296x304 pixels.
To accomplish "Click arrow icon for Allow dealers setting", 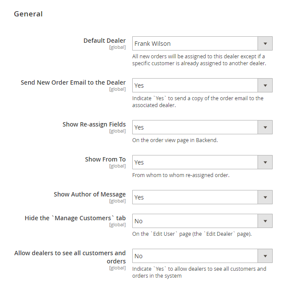I will (x=265, y=256).
